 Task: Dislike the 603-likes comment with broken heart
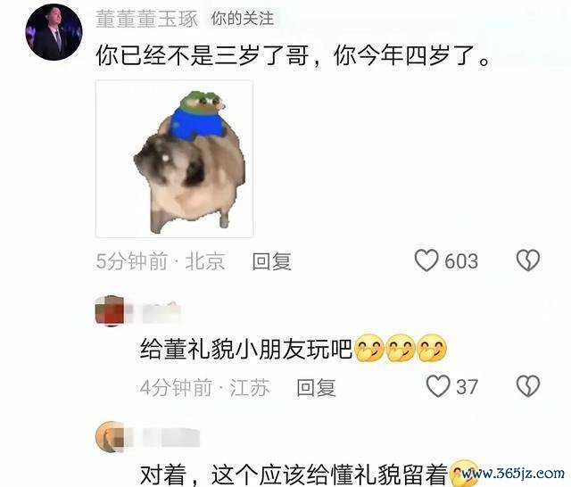pyautogui.click(x=528, y=260)
